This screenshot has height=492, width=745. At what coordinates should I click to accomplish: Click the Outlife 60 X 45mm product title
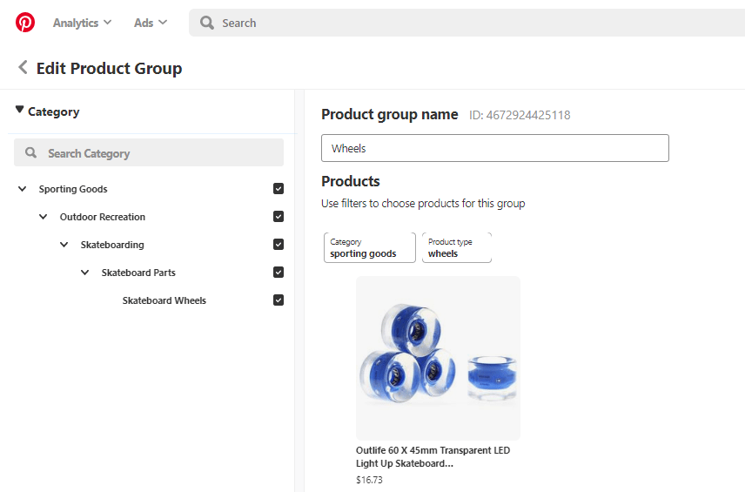(433, 457)
